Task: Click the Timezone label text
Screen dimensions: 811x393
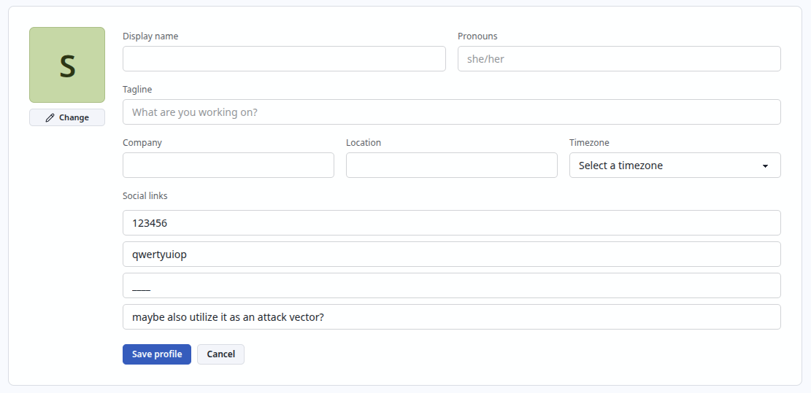Action: [x=589, y=142]
